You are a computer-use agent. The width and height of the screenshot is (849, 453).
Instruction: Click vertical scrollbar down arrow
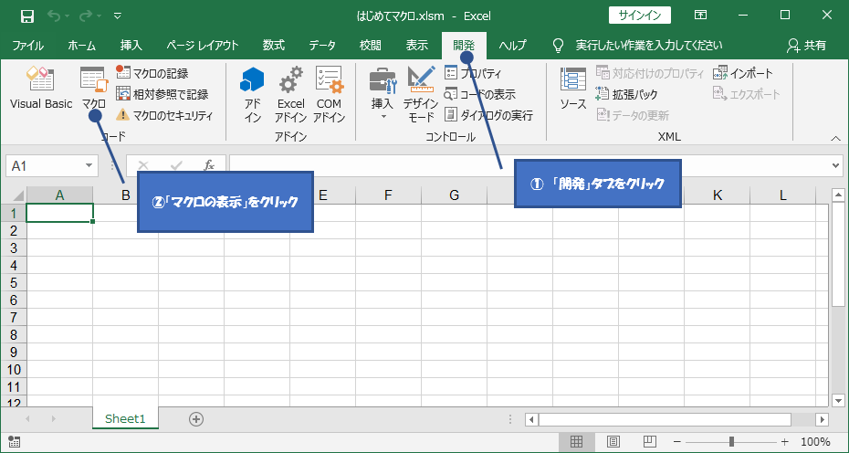pos(838,400)
